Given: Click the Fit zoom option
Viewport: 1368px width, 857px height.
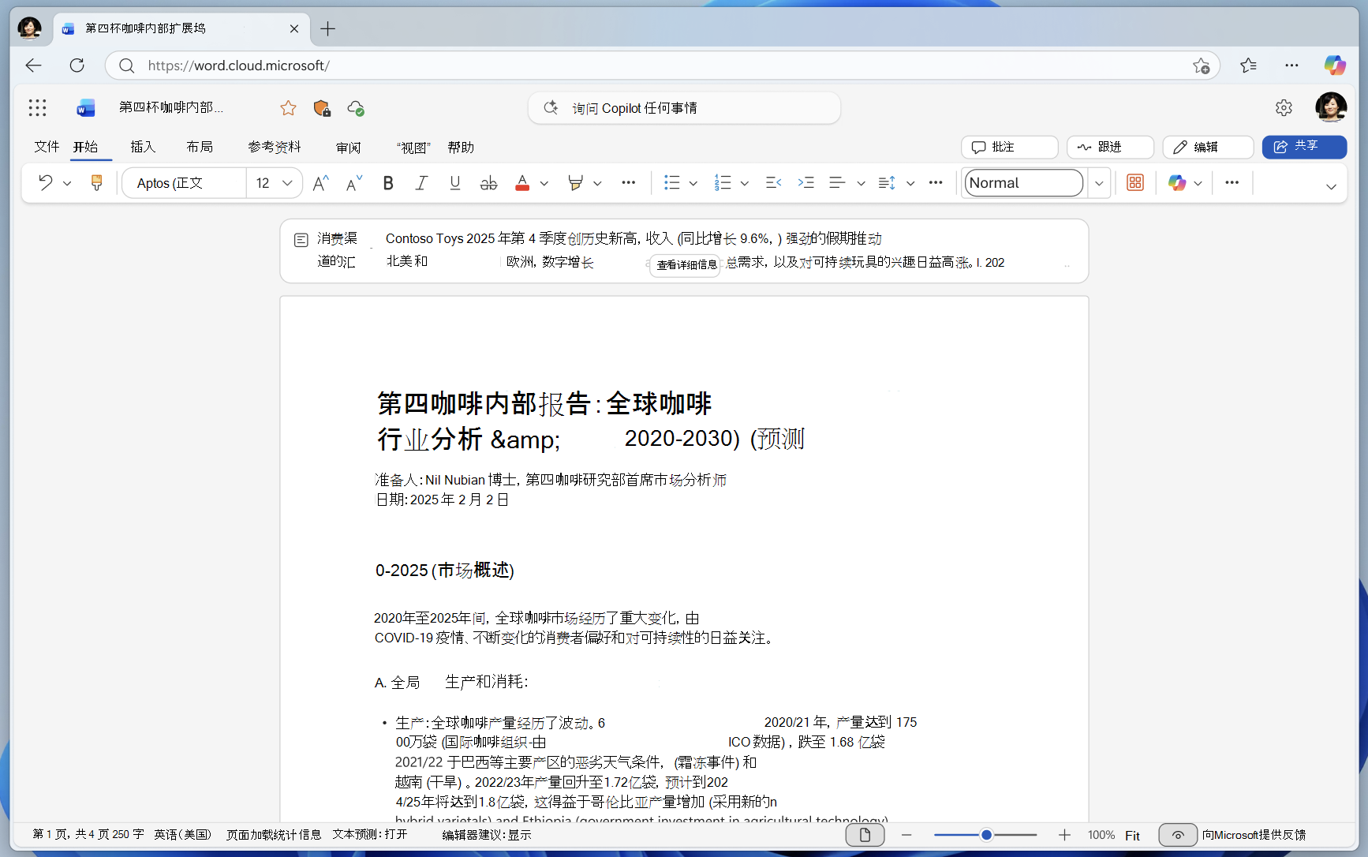Looking at the screenshot, I should click(1132, 836).
